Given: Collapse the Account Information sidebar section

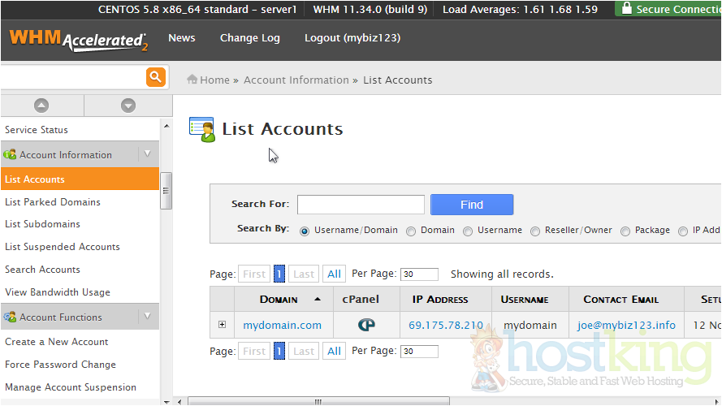Looking at the screenshot, I should (x=147, y=154).
